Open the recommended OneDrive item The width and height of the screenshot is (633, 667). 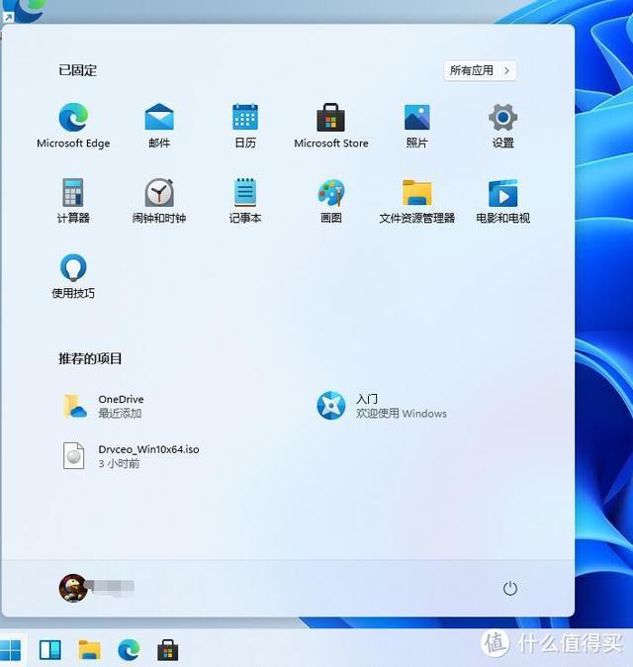click(103, 406)
